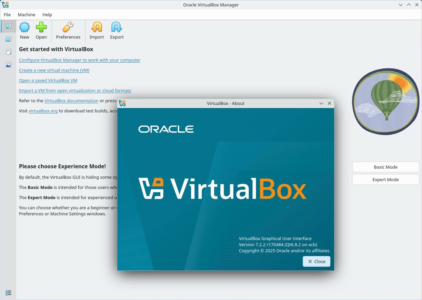422x300 pixels.
Task: Click the New machine starburst icon
Action: (x=24, y=27)
